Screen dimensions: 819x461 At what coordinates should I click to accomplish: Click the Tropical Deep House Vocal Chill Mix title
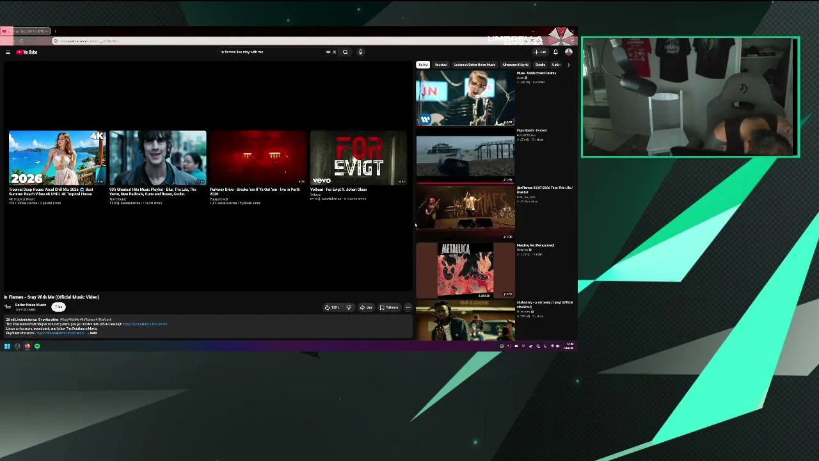(51, 191)
